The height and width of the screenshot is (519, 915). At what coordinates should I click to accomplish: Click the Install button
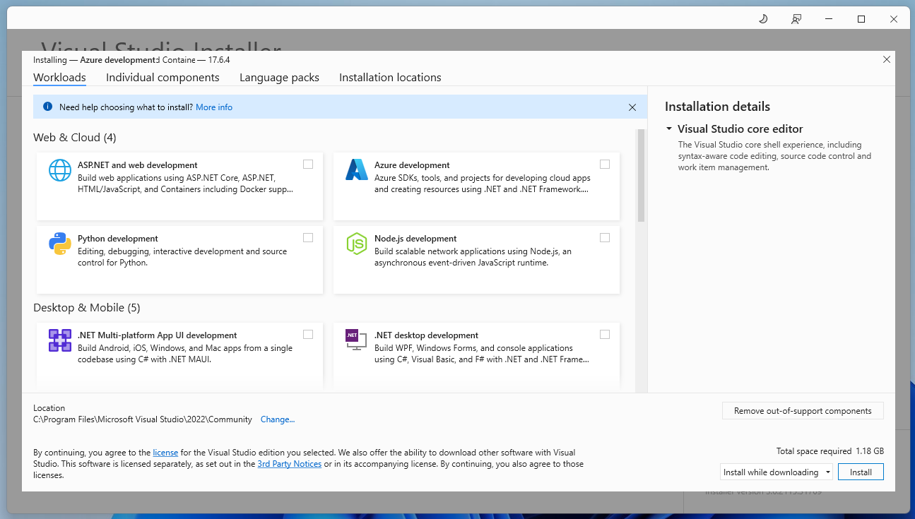(861, 472)
